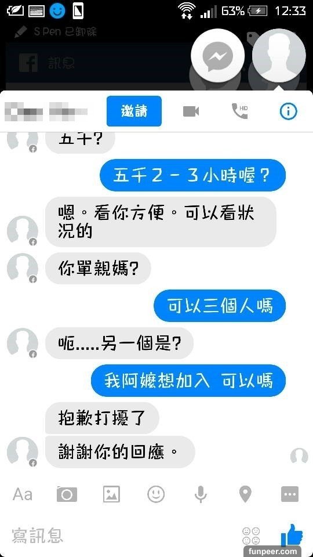
Task: Select the 謝謝你的回應 message bubble
Action: coord(121,452)
